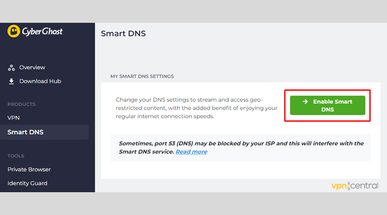The width and height of the screenshot is (387, 215).
Task: Click the Smart DNS page heading
Action: point(123,33)
